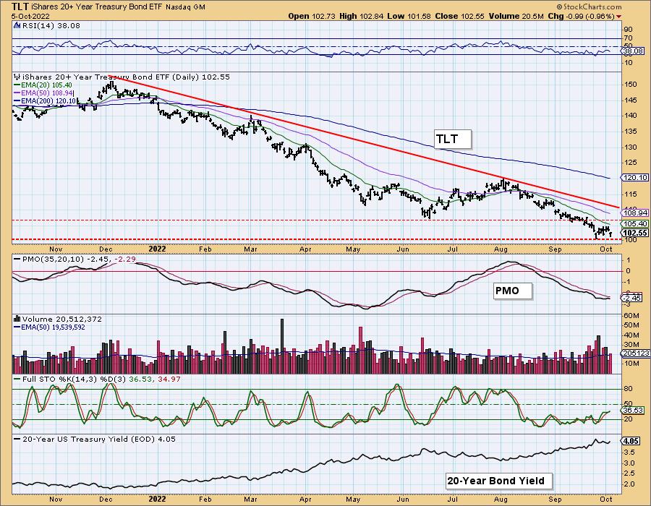Click the RSI panel icon beside RSI(14)
The width and height of the screenshot is (651, 506).
pos(17,26)
